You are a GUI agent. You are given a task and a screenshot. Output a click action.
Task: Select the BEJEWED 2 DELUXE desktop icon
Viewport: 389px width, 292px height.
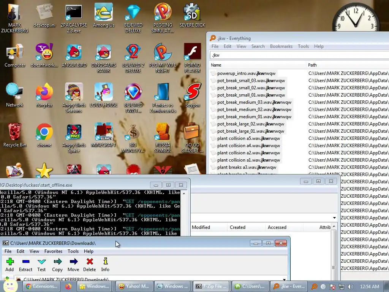coord(133,58)
